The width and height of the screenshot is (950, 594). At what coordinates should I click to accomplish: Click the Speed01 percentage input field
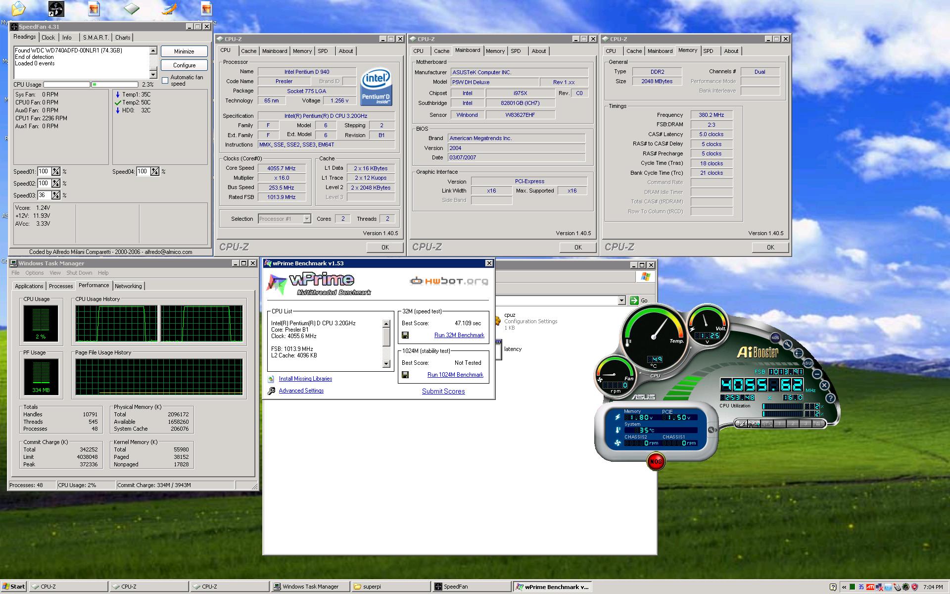[x=45, y=171]
